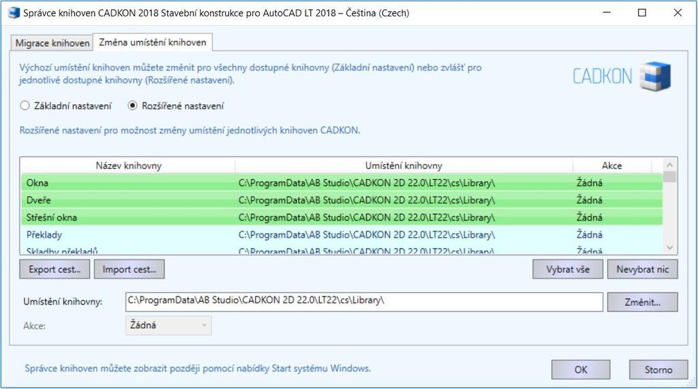Viewport: 698px width, 389px height.
Task: Select the Dveře library row
Action: tap(342, 200)
